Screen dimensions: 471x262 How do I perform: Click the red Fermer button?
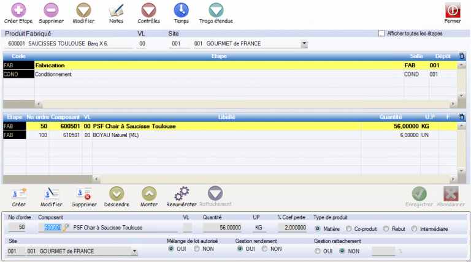(x=452, y=11)
